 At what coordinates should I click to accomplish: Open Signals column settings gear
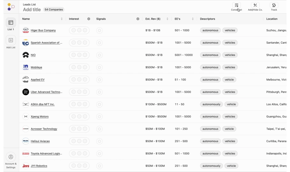(x=138, y=19)
